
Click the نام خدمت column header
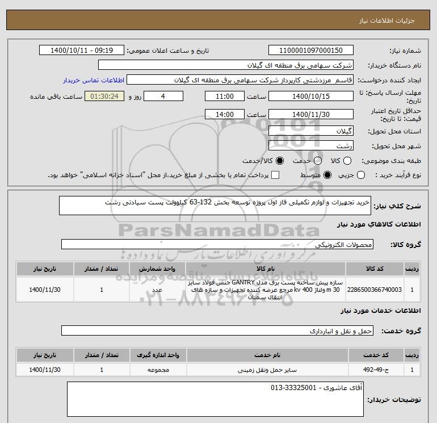click(x=267, y=355)
